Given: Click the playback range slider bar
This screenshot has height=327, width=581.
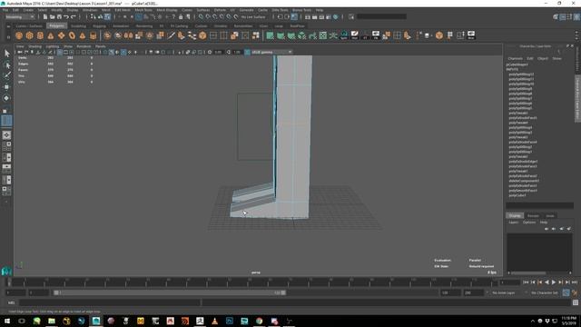Looking at the screenshot, I should pos(170,292).
